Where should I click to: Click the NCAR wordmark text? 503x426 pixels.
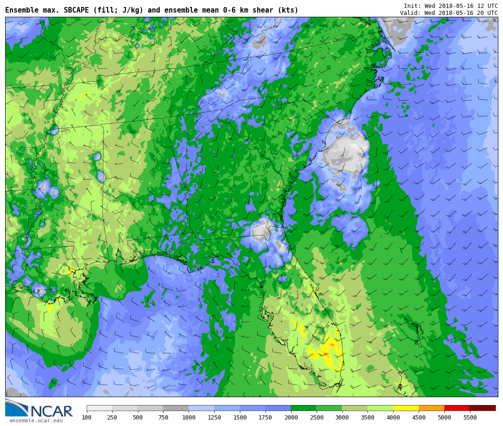tap(51, 412)
